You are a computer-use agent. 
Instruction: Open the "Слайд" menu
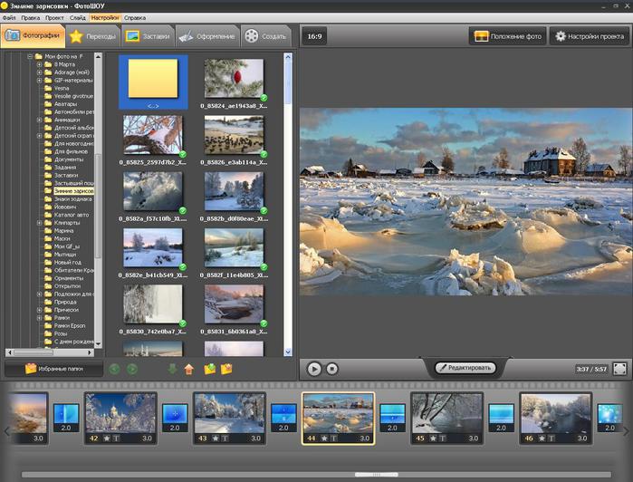point(77,17)
